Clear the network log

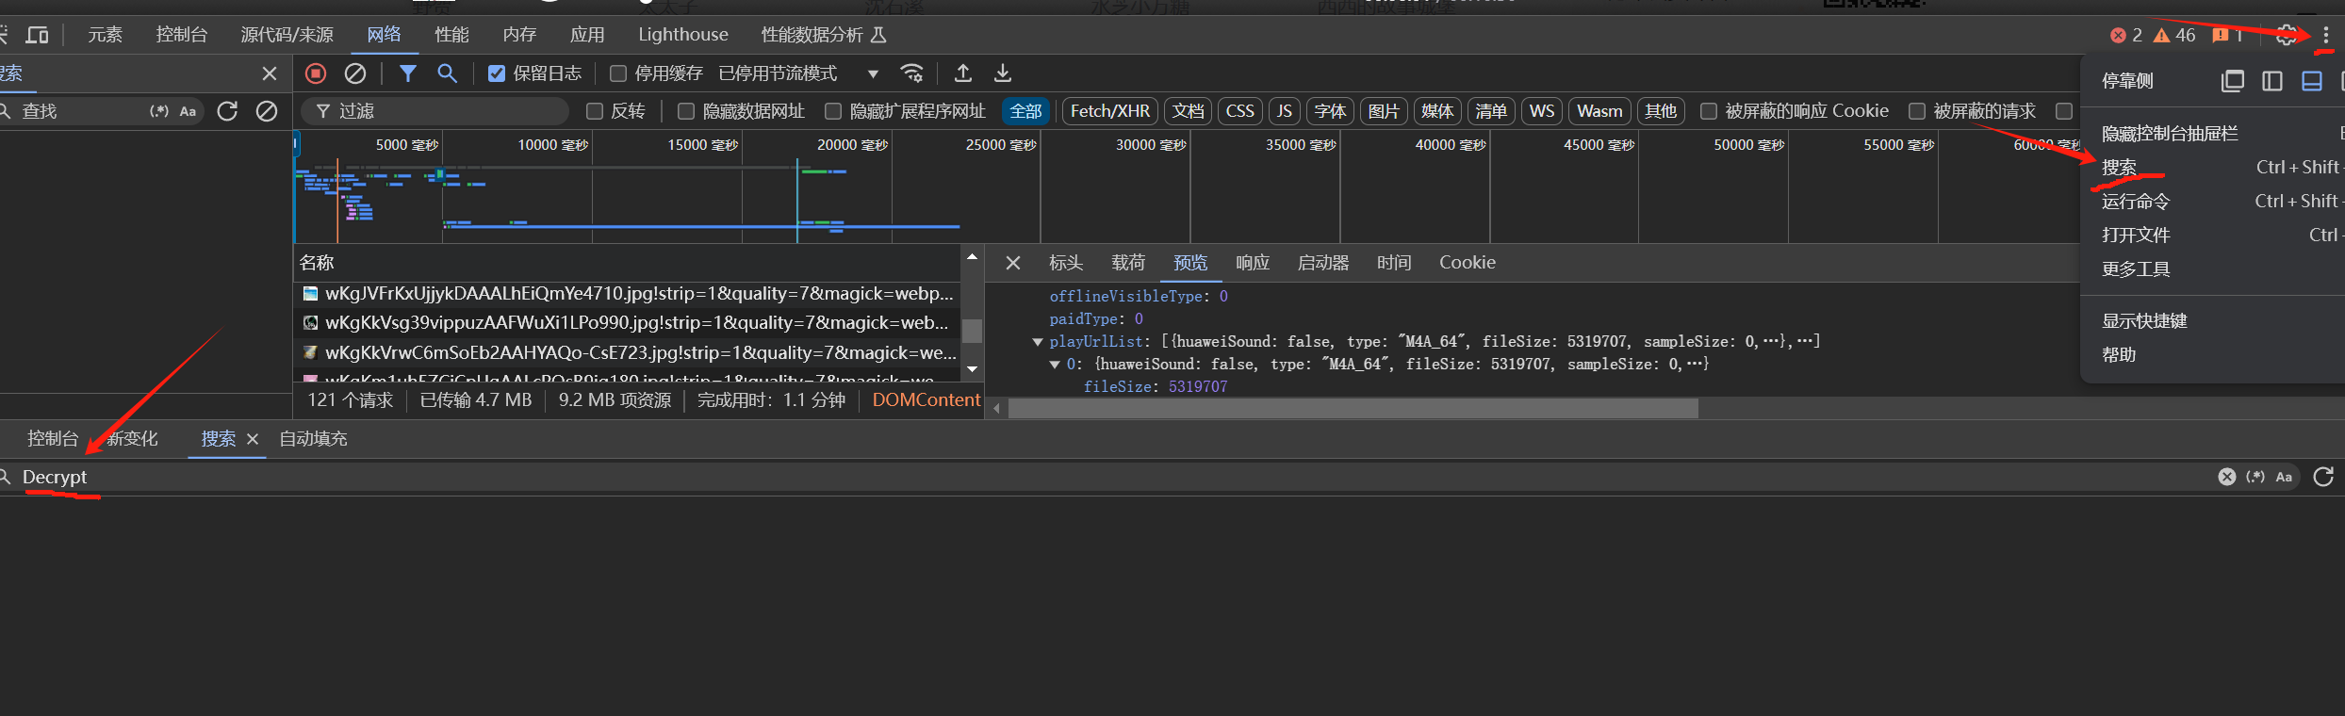355,73
